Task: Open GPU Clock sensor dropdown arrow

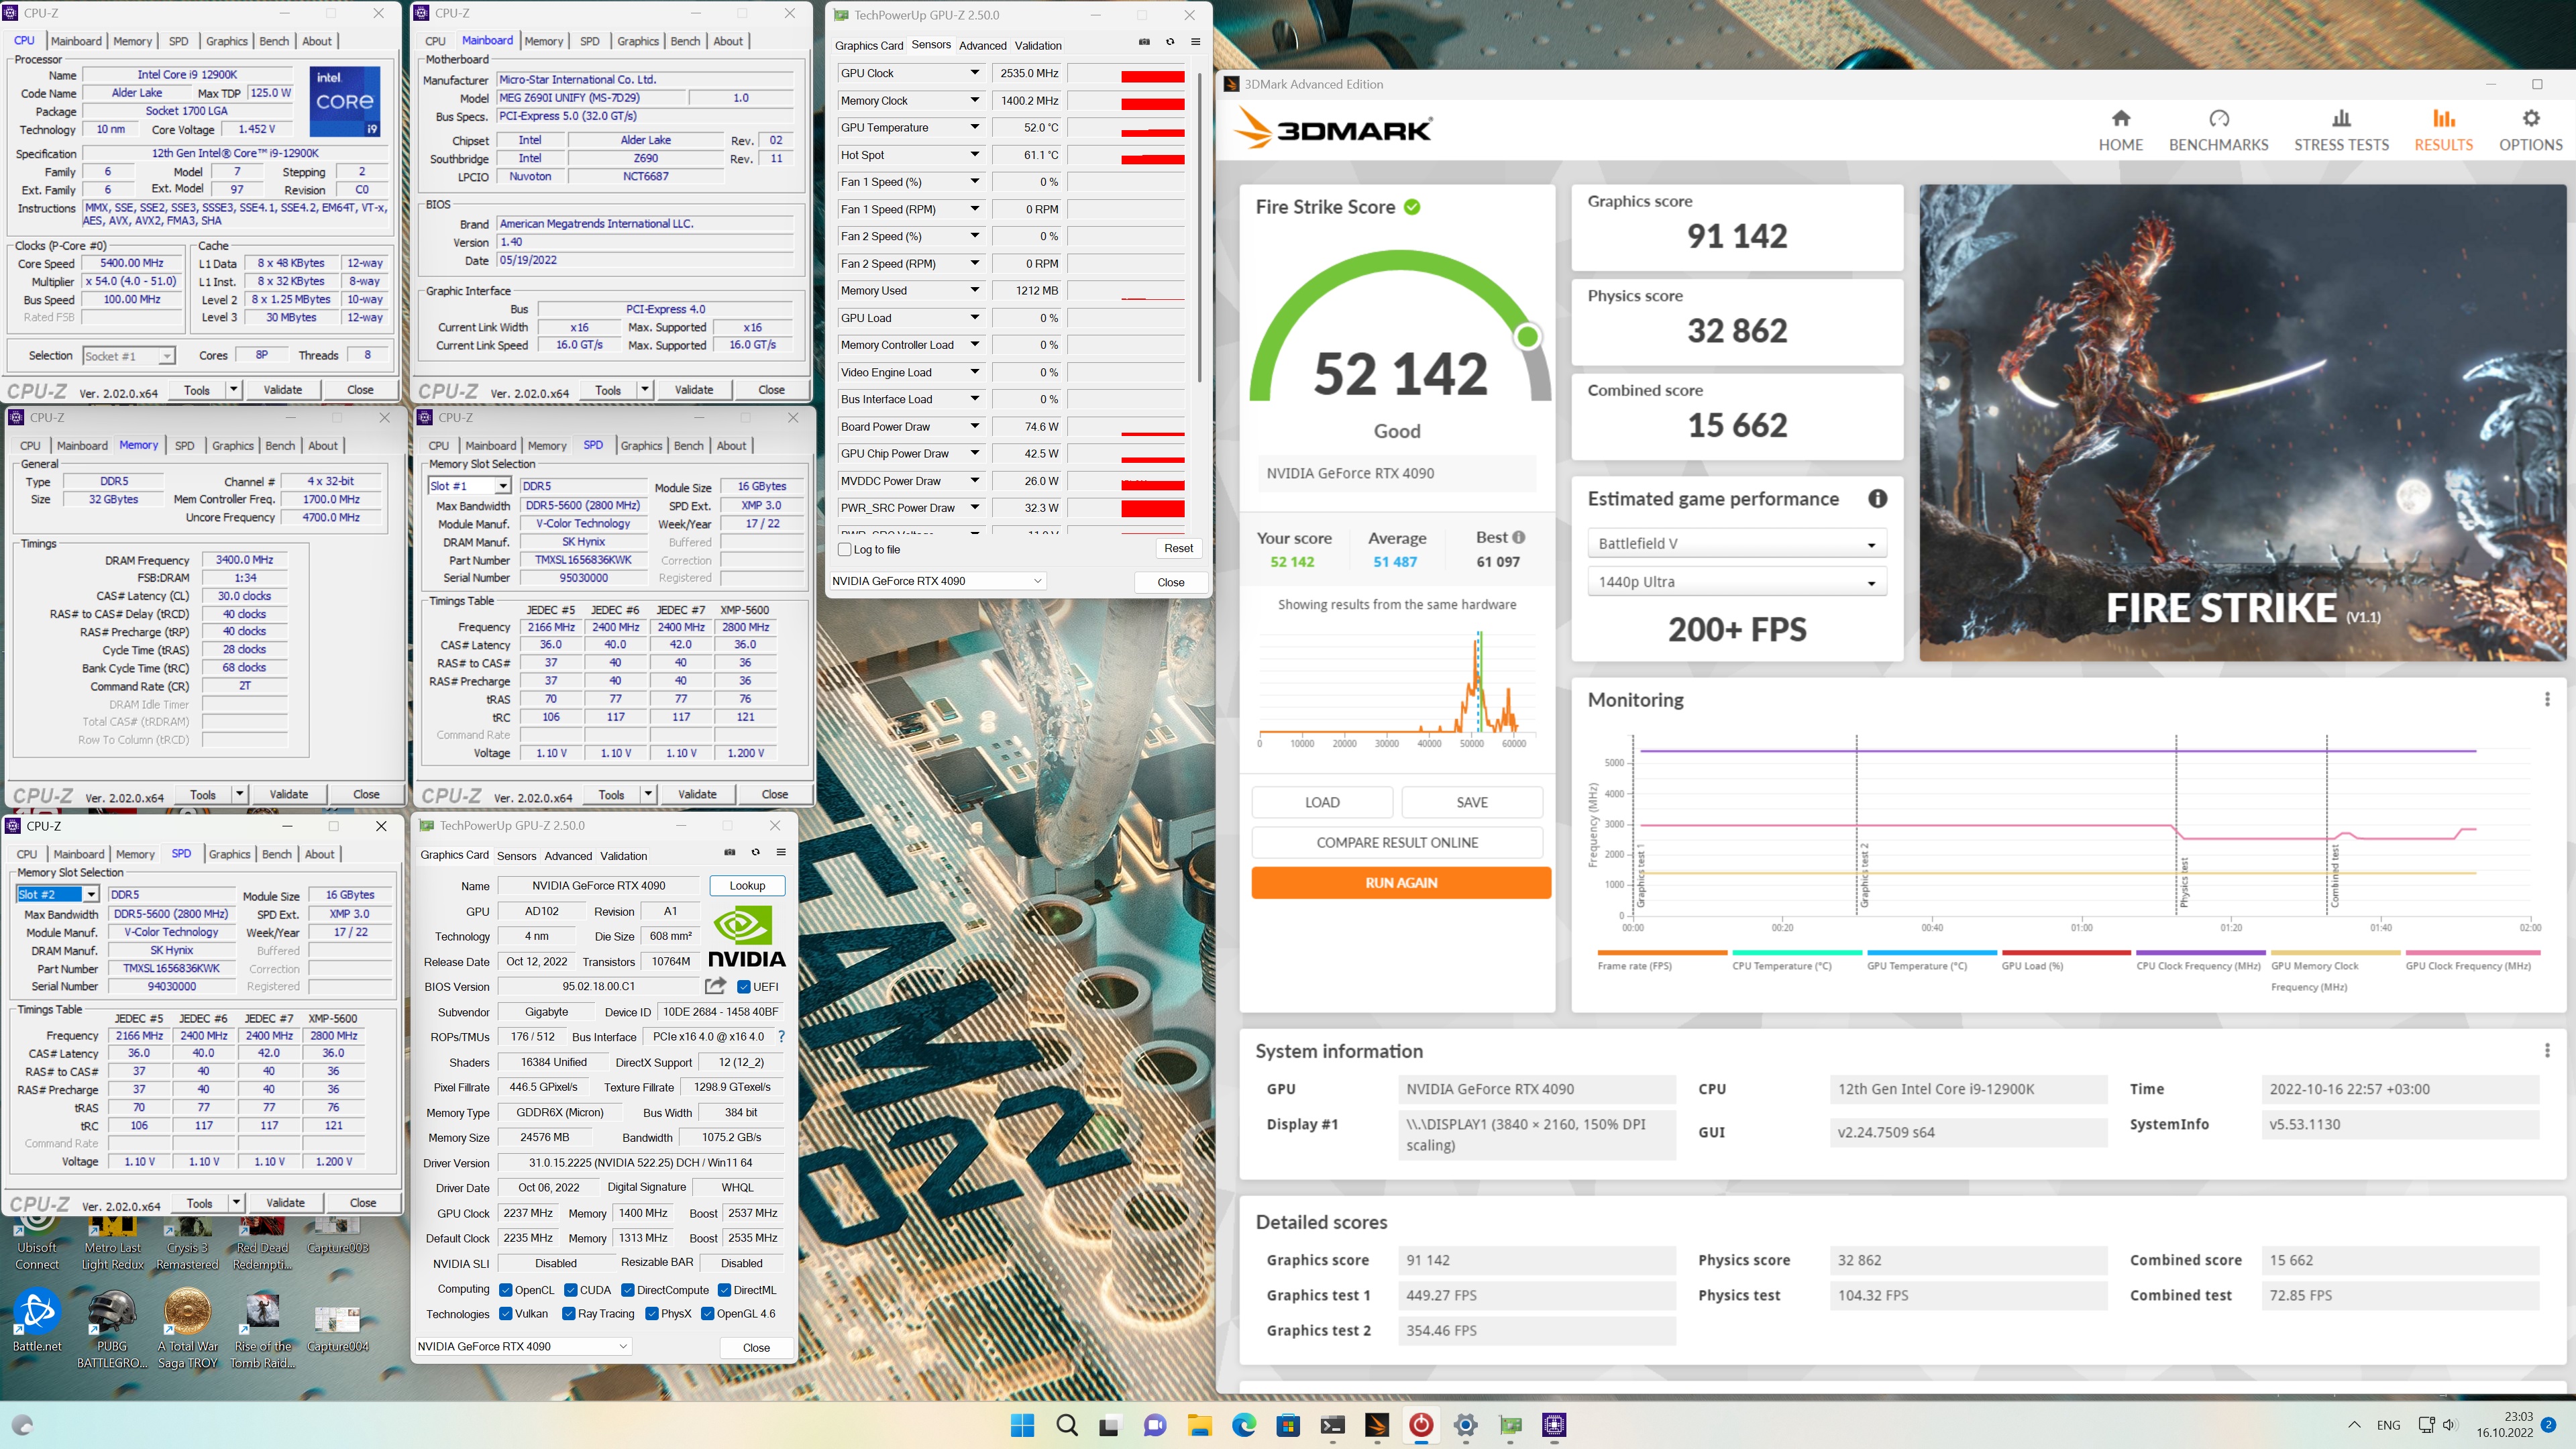Action: [x=974, y=73]
